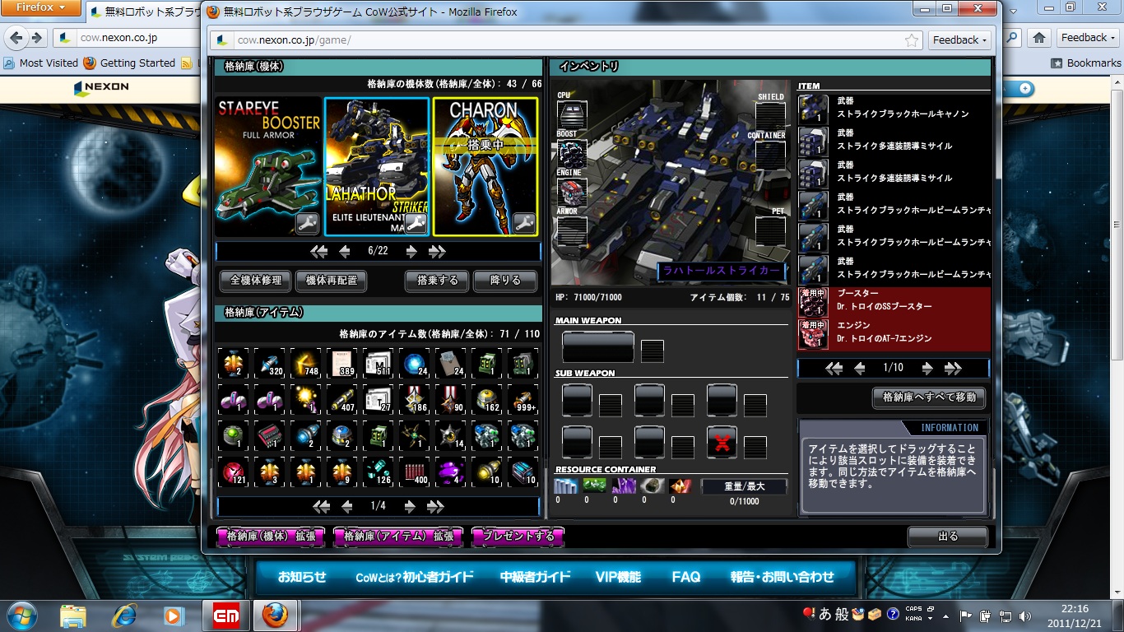Click 機体再配置 rearrange mechs button
The height and width of the screenshot is (632, 1124).
click(331, 281)
